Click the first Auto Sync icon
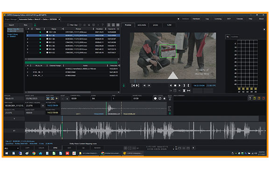 (48, 98)
